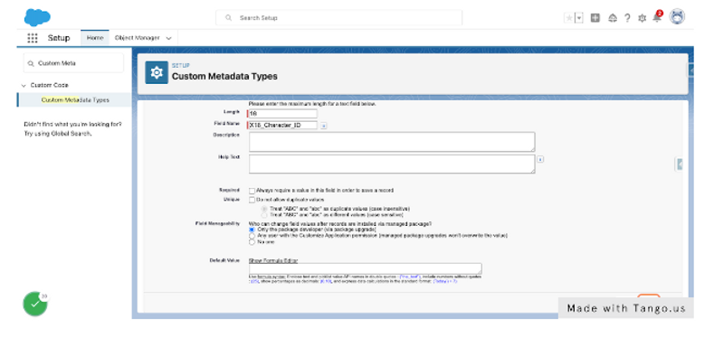Open the Trailhead guidance icon
This screenshot has width=714, height=338.
(x=613, y=18)
